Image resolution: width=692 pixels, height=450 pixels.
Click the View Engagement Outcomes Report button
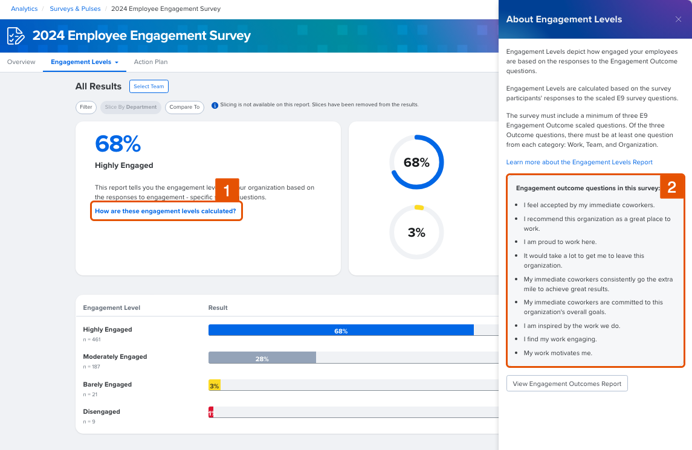(x=566, y=383)
